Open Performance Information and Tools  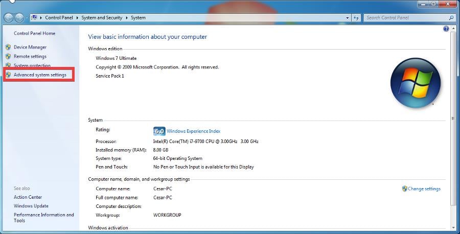[44, 218]
